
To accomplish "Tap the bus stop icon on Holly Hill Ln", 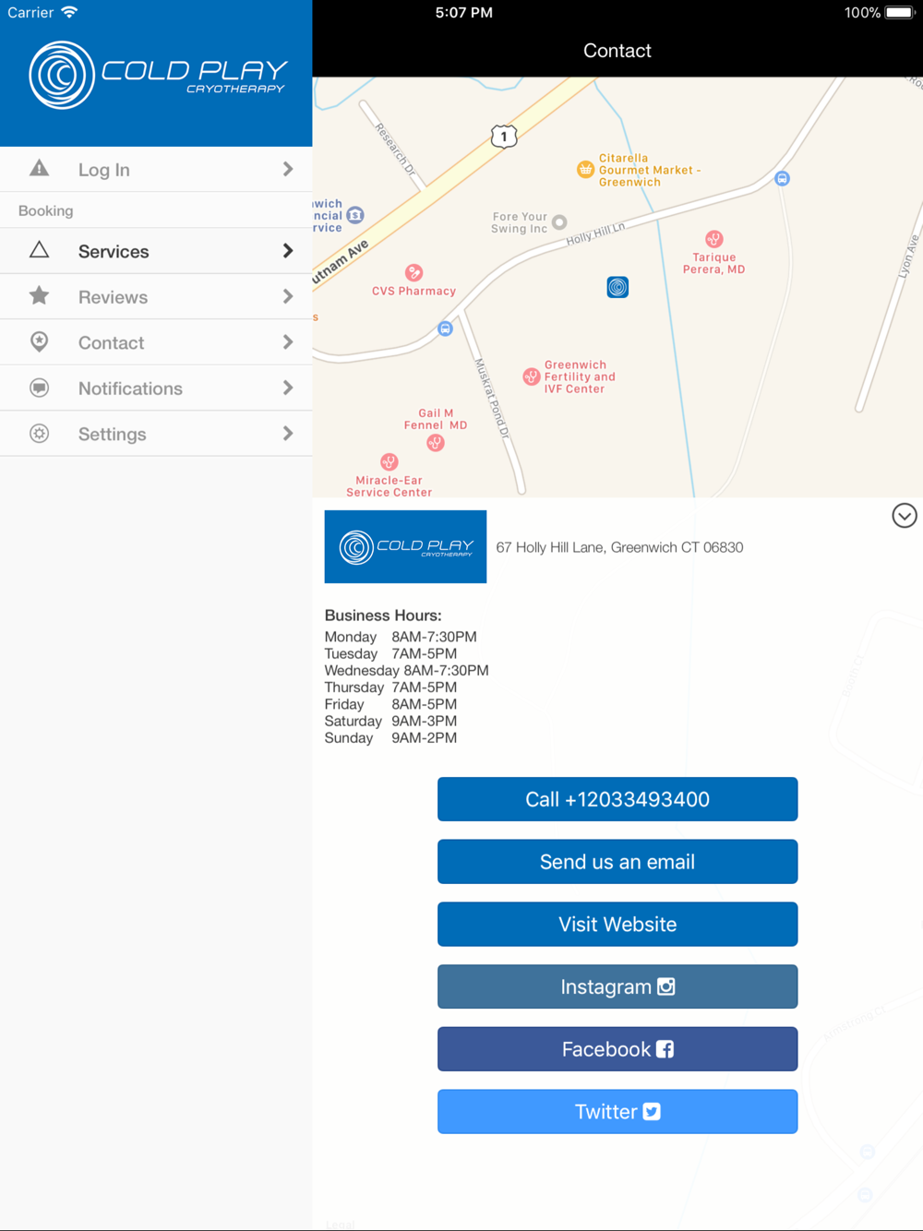I will [782, 178].
